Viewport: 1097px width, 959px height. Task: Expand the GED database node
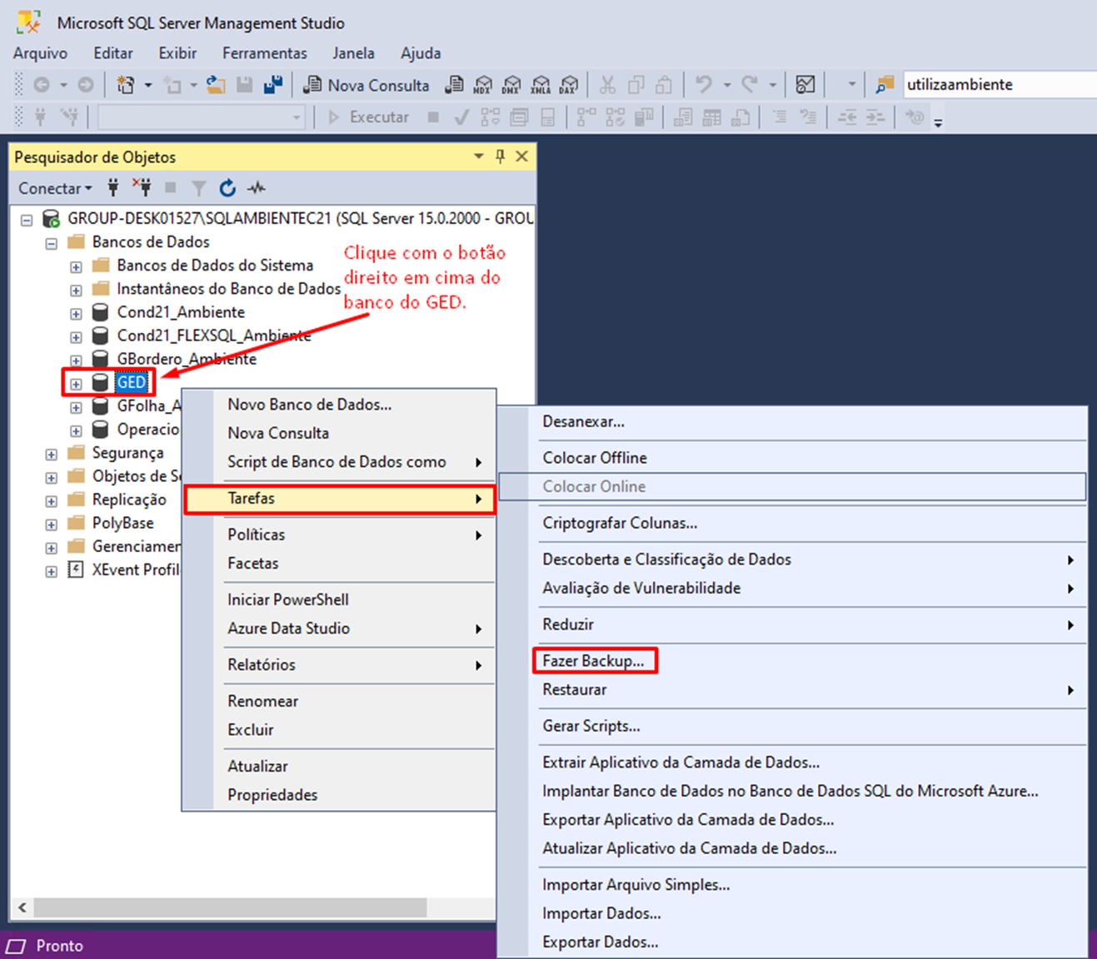pyautogui.click(x=76, y=384)
